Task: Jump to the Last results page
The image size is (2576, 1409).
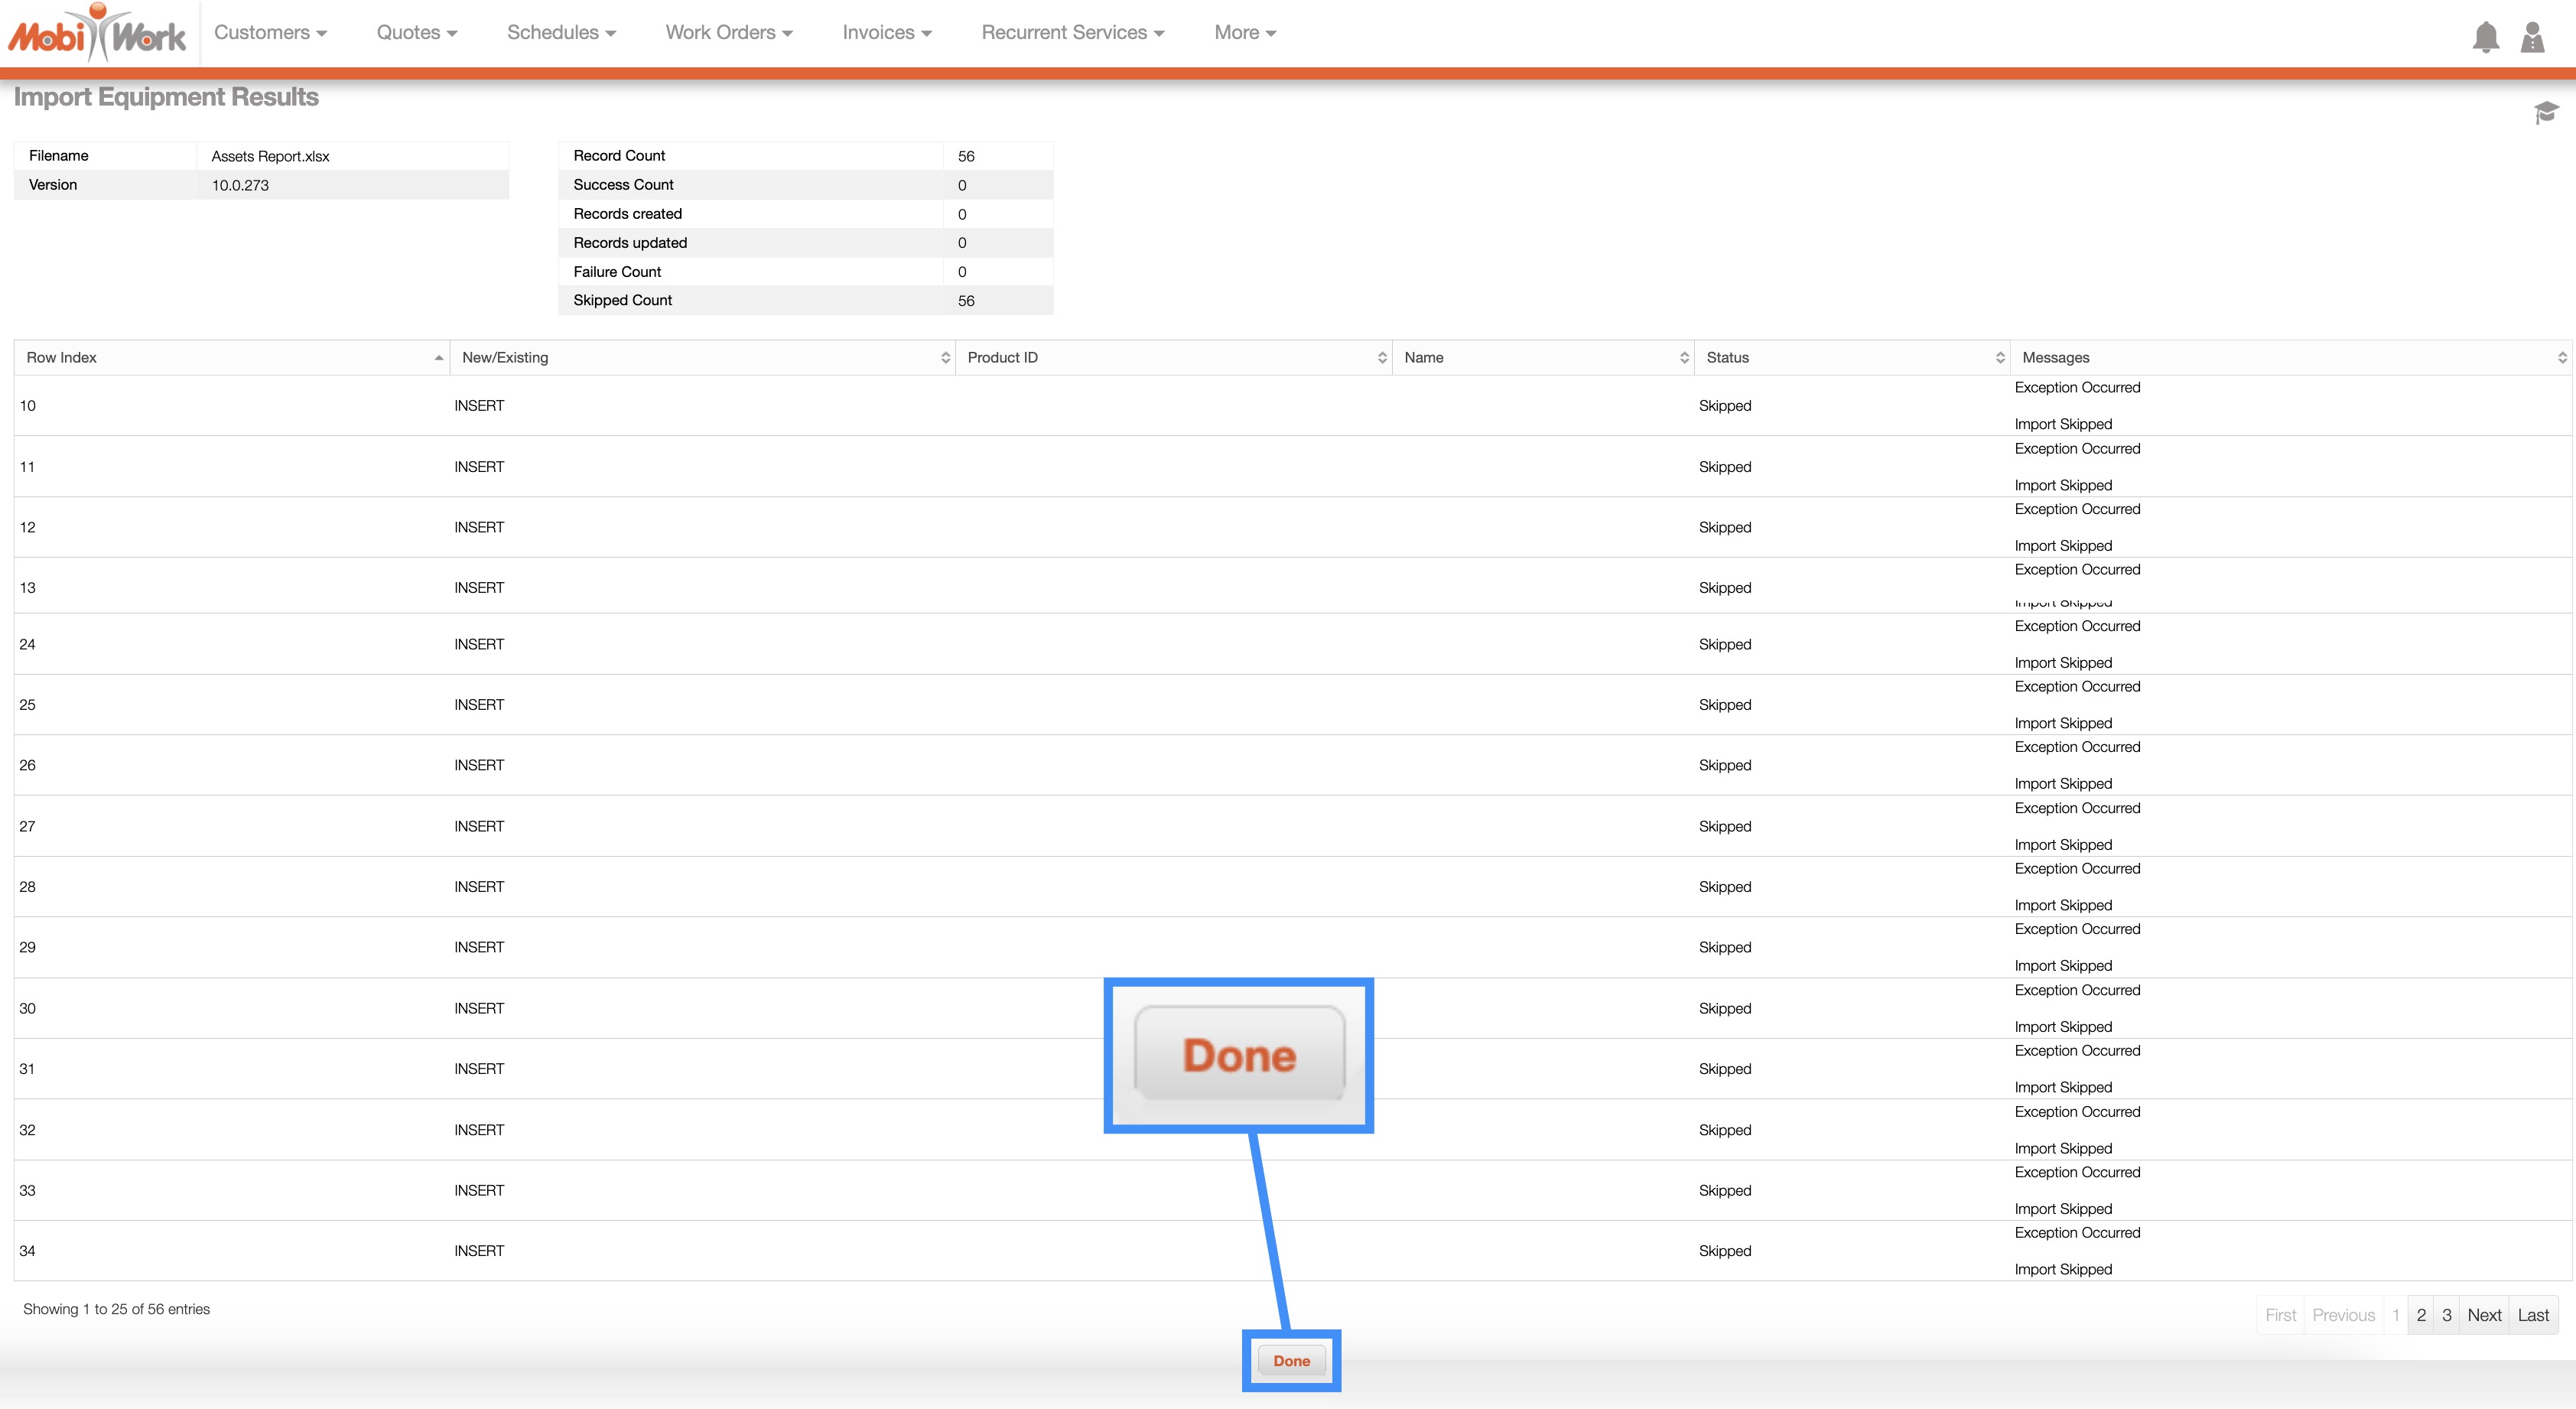Action: pos(2532,1315)
